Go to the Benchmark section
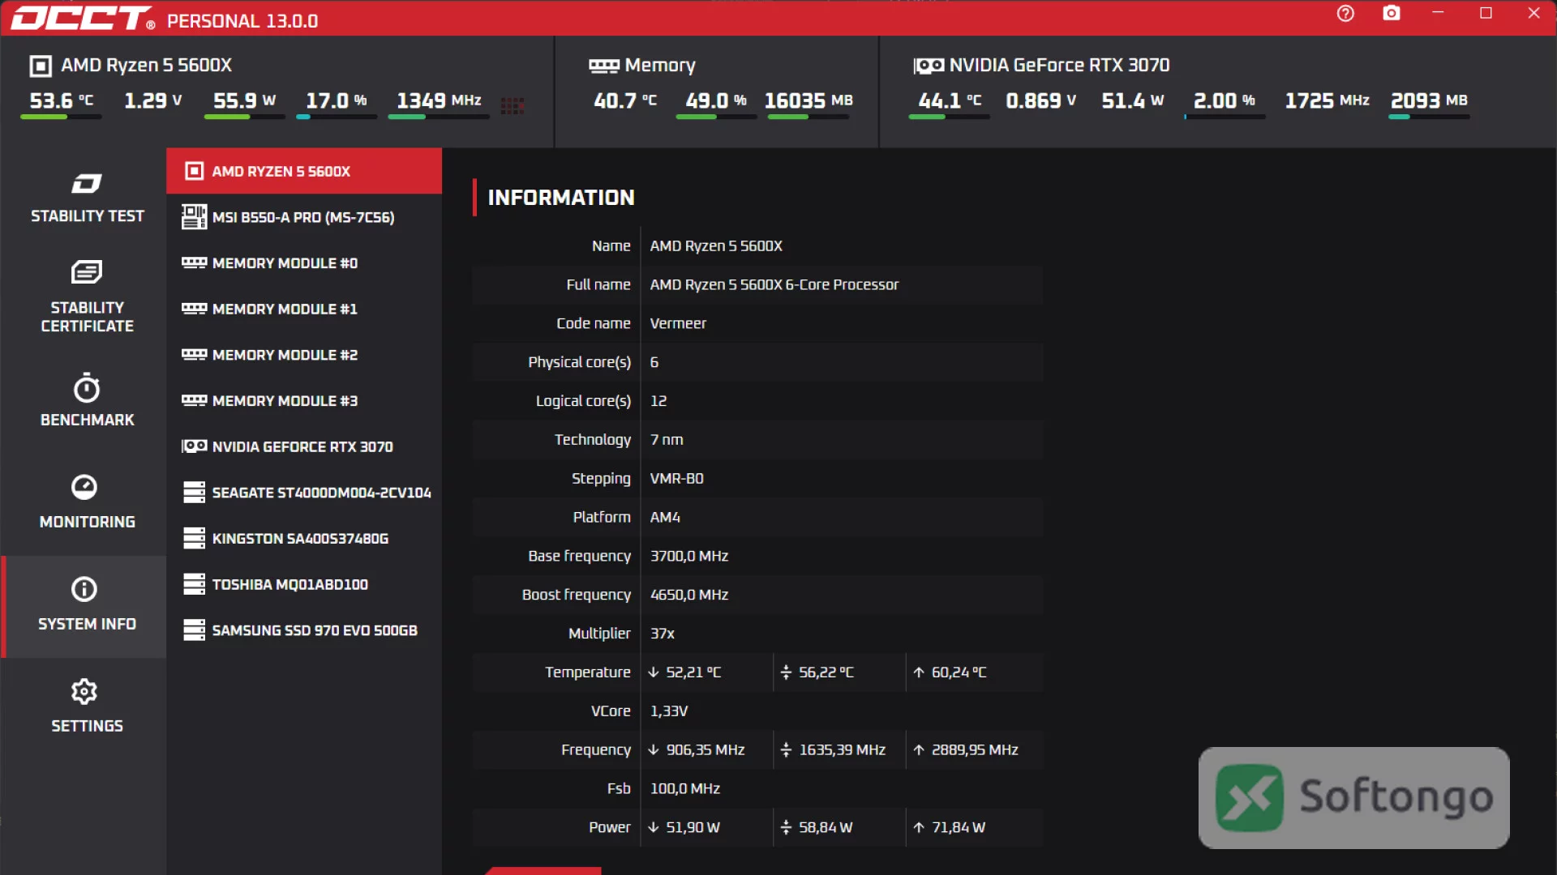 (87, 400)
